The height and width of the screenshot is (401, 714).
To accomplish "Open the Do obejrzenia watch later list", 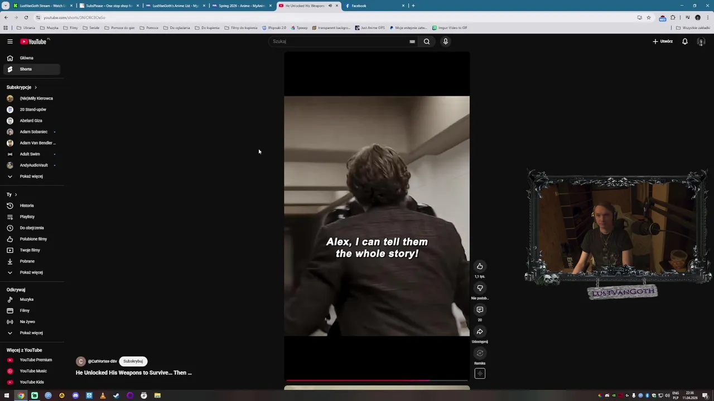I will [32, 228].
